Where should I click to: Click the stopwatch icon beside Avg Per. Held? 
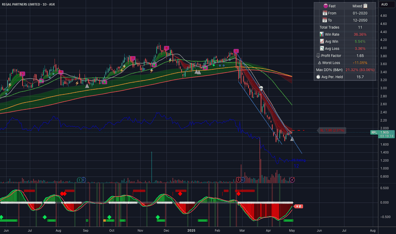(x=318, y=77)
